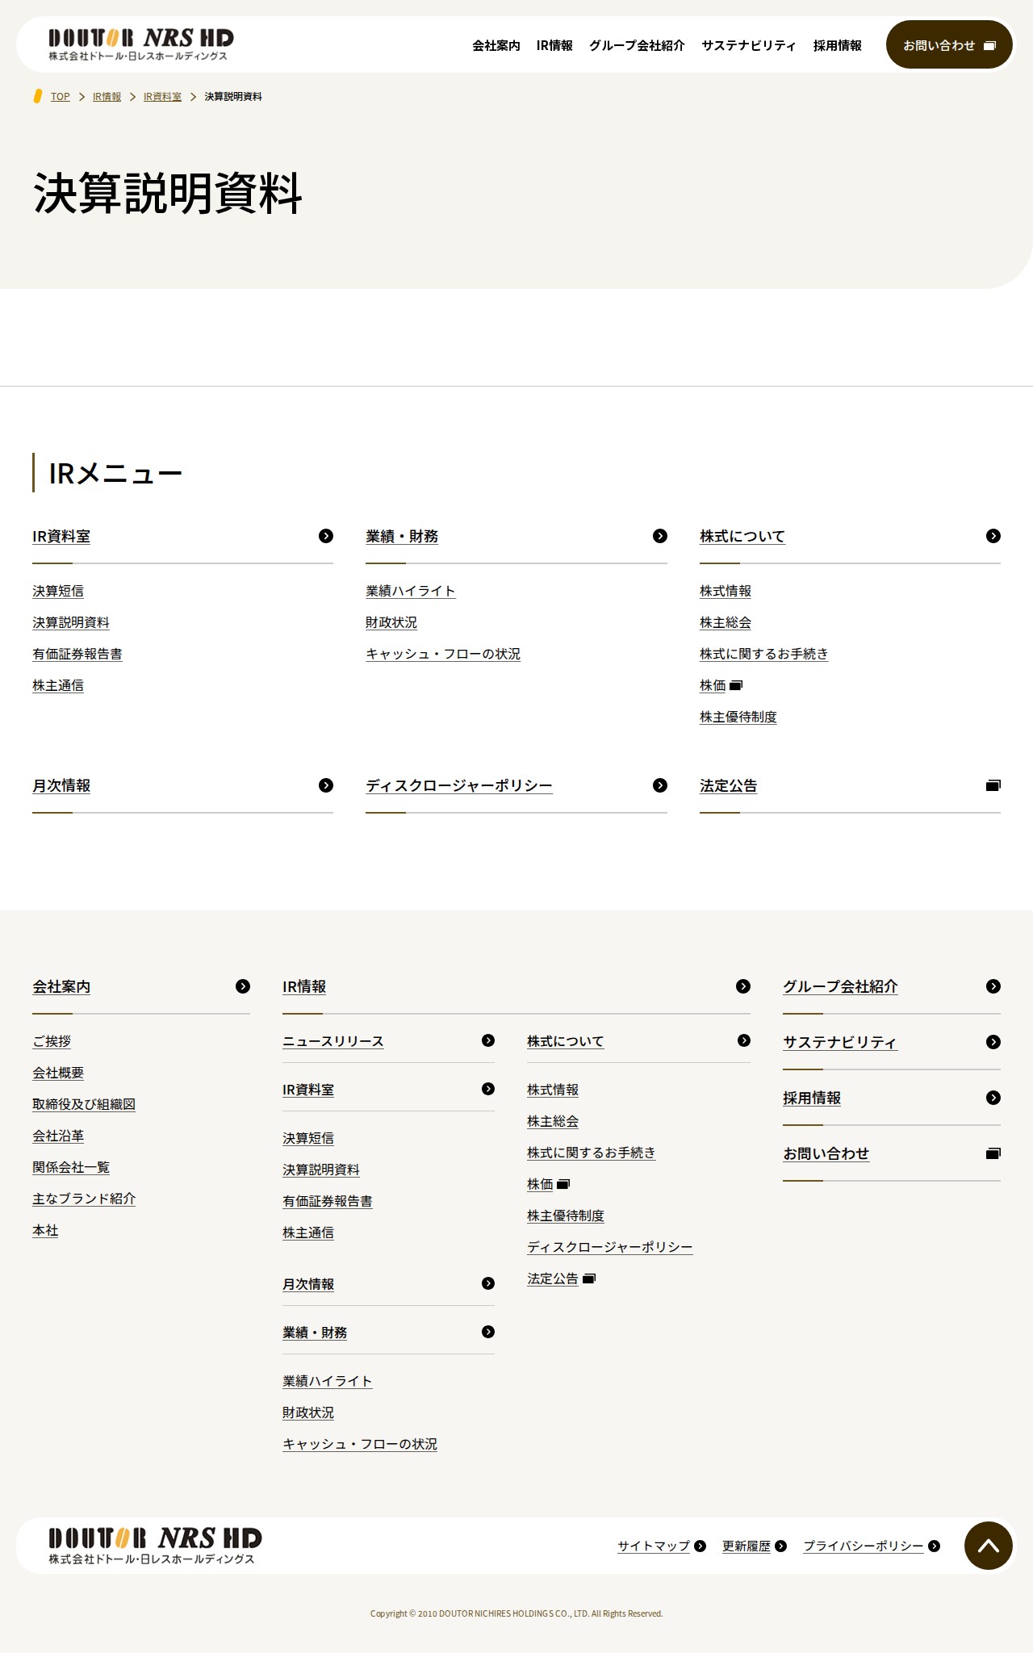Click the arrow icon next to プライバシーポリシー
This screenshot has width=1033, height=1653.
pyautogui.click(x=935, y=1546)
